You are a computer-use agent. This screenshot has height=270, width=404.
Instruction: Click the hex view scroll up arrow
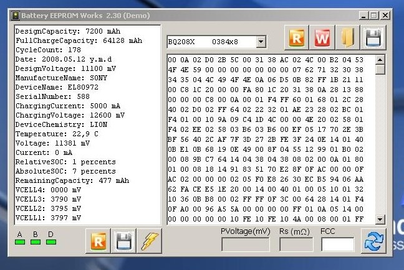[x=380, y=60]
